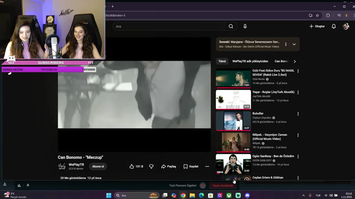
Task: Click the WePlayTR channel avatar
Action: point(62,166)
